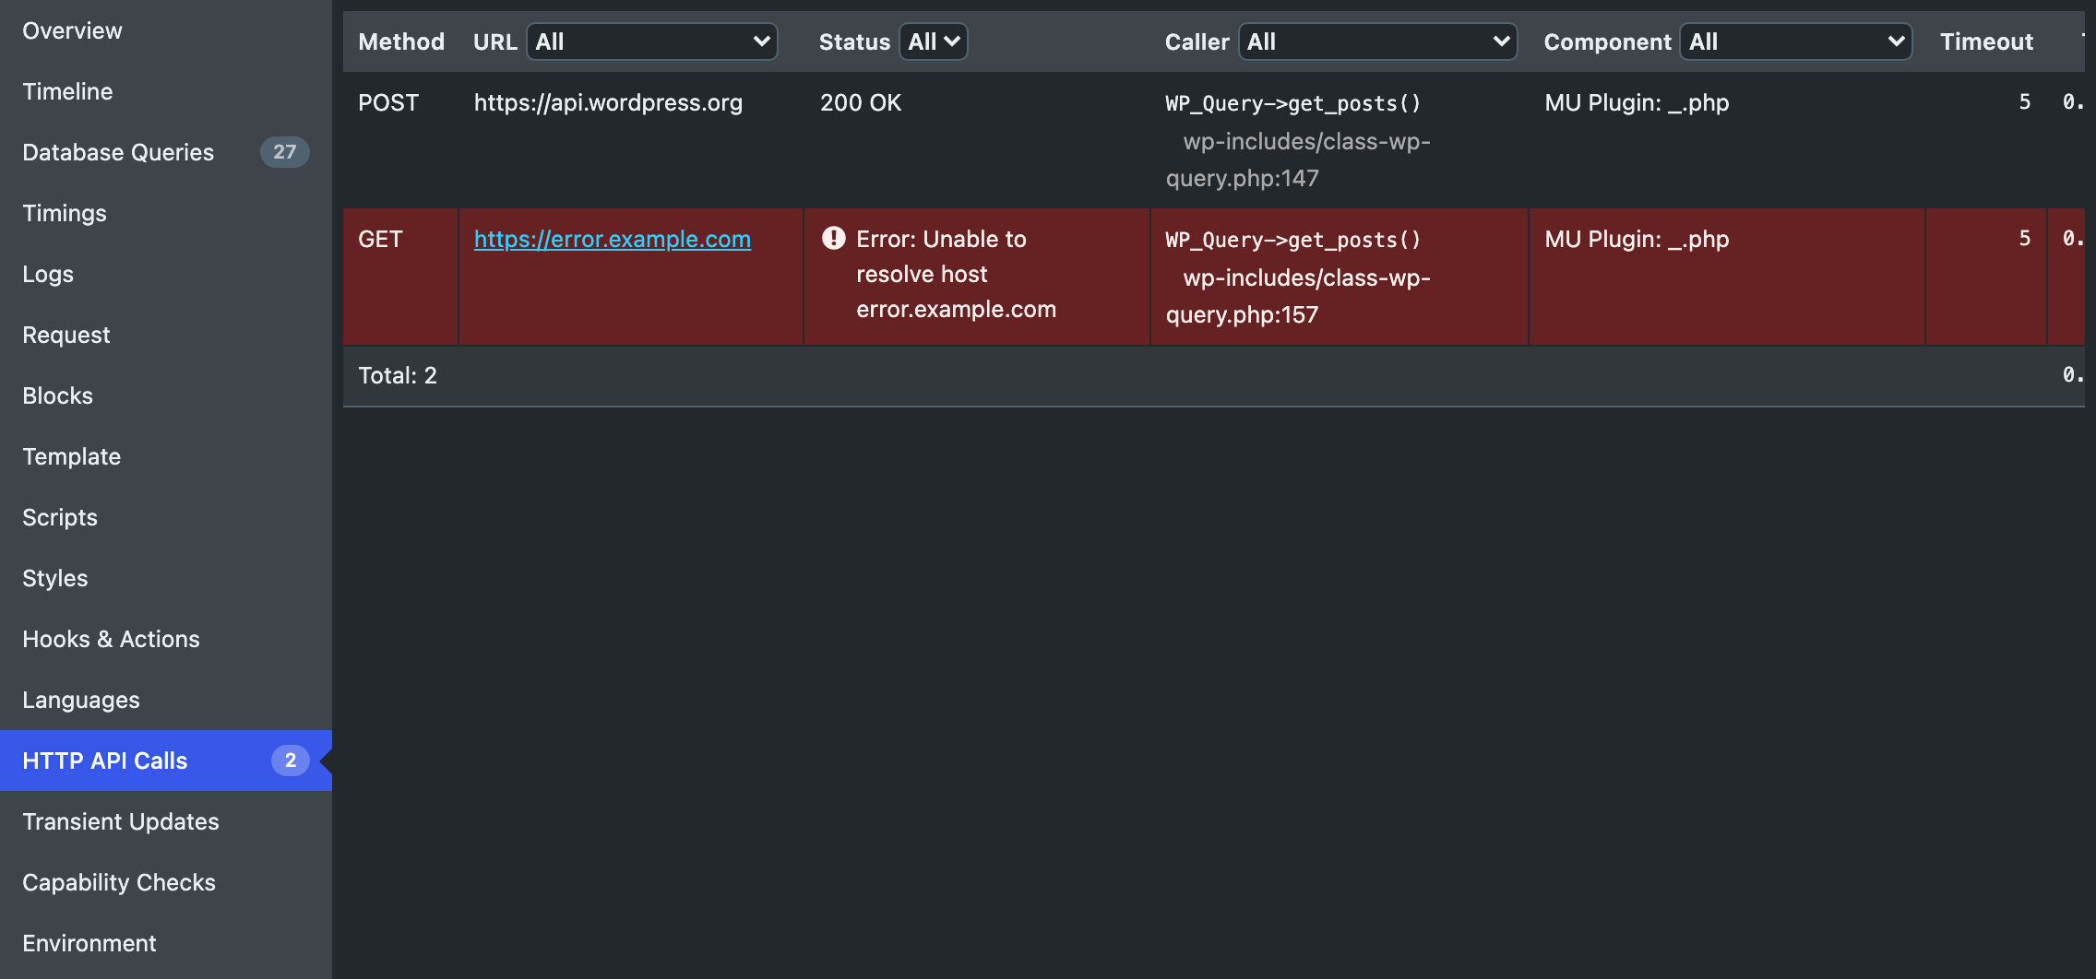The height and width of the screenshot is (979, 2096).
Task: Expand the Component filter dropdown
Action: (1795, 41)
